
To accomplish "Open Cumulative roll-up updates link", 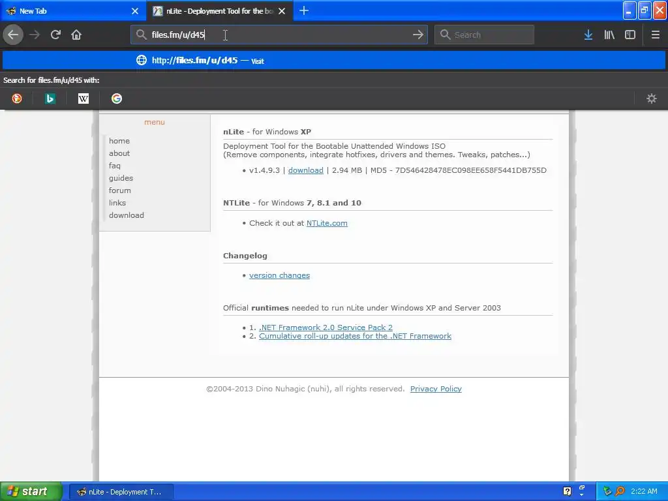I will click(x=356, y=336).
